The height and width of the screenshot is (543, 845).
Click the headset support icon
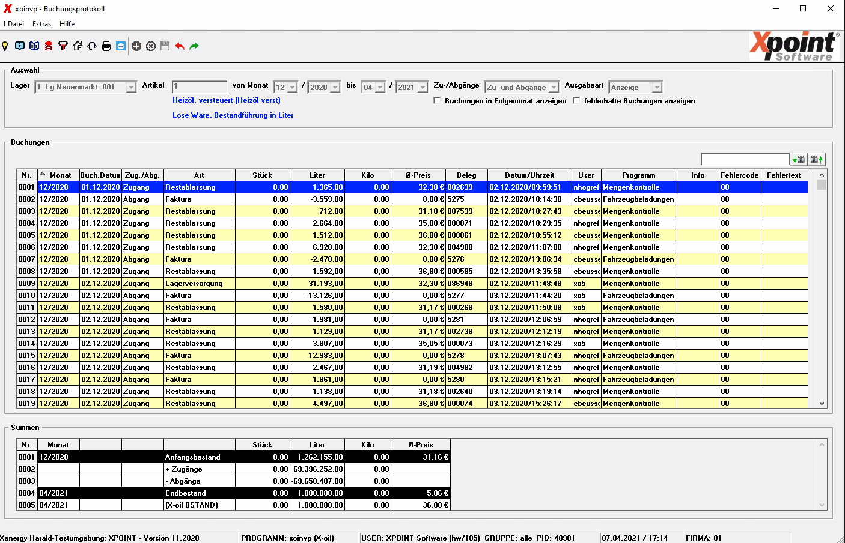click(92, 46)
